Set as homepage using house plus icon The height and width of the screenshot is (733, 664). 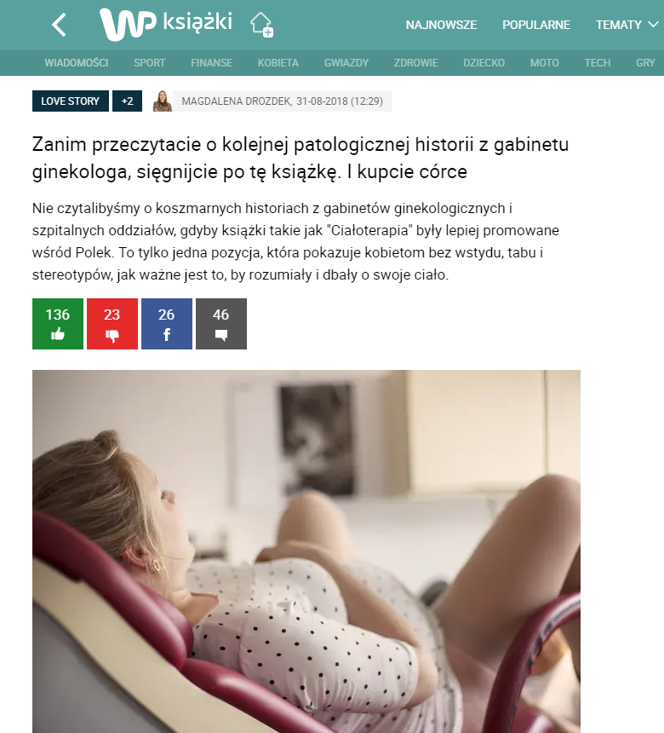tap(261, 25)
